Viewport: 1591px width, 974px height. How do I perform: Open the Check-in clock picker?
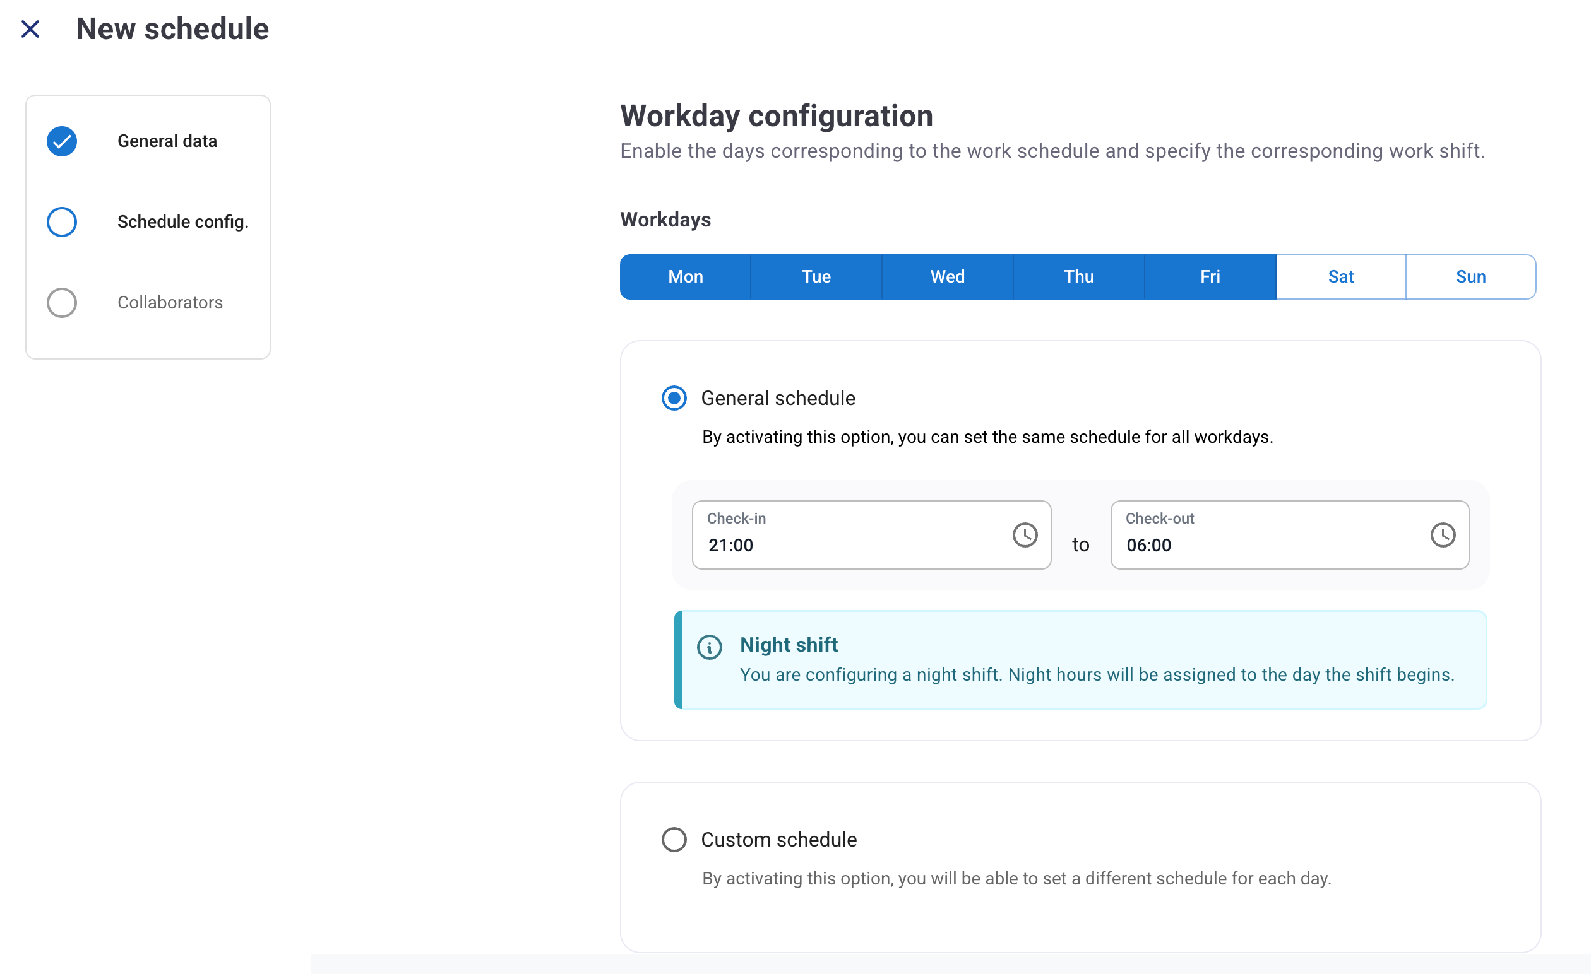1024,535
